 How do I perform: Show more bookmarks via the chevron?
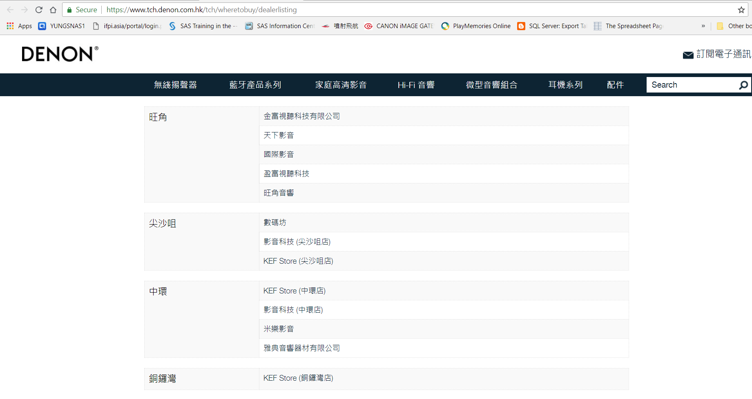coord(703,26)
